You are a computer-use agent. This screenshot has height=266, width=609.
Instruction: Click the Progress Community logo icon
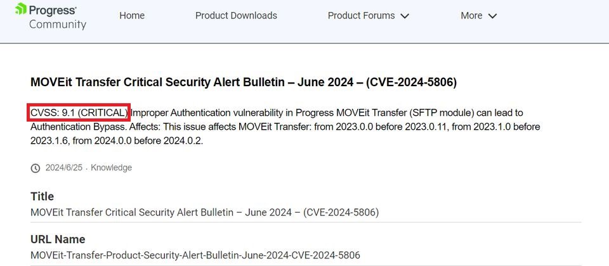click(x=20, y=8)
